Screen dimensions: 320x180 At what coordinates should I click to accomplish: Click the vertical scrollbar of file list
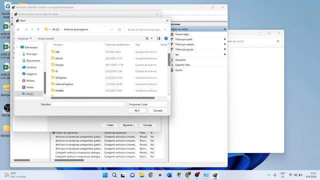(169, 59)
